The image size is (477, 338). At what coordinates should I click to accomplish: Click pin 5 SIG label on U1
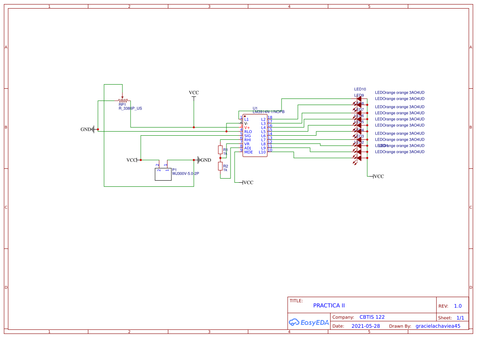[247, 135]
